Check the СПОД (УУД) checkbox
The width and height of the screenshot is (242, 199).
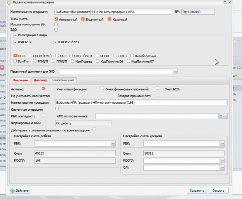pos(71,56)
